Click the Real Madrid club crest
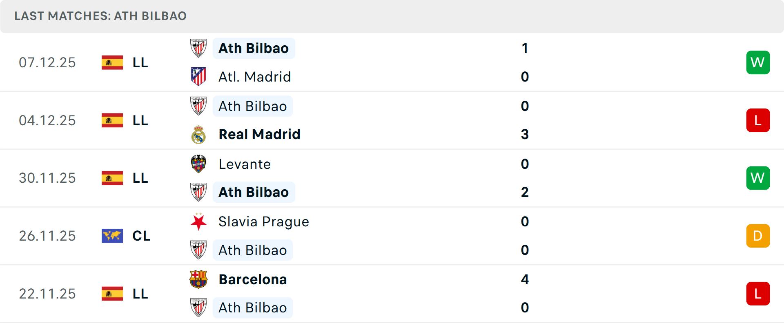 click(198, 135)
